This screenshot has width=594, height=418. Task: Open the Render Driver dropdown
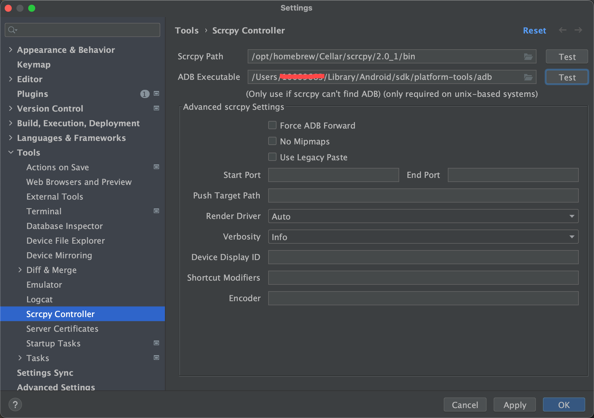pos(423,216)
